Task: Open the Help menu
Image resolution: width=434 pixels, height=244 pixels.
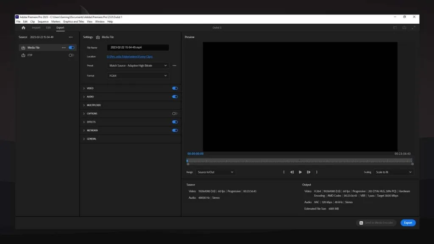Action: click(x=110, y=22)
